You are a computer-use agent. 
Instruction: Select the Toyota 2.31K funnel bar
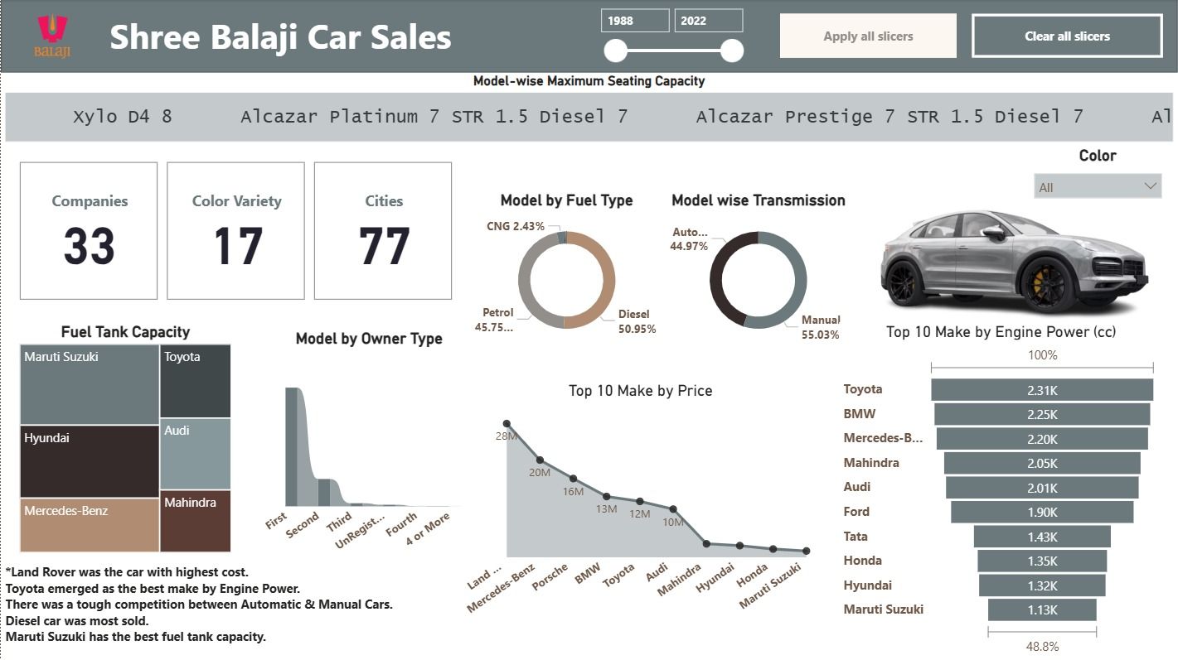1042,390
